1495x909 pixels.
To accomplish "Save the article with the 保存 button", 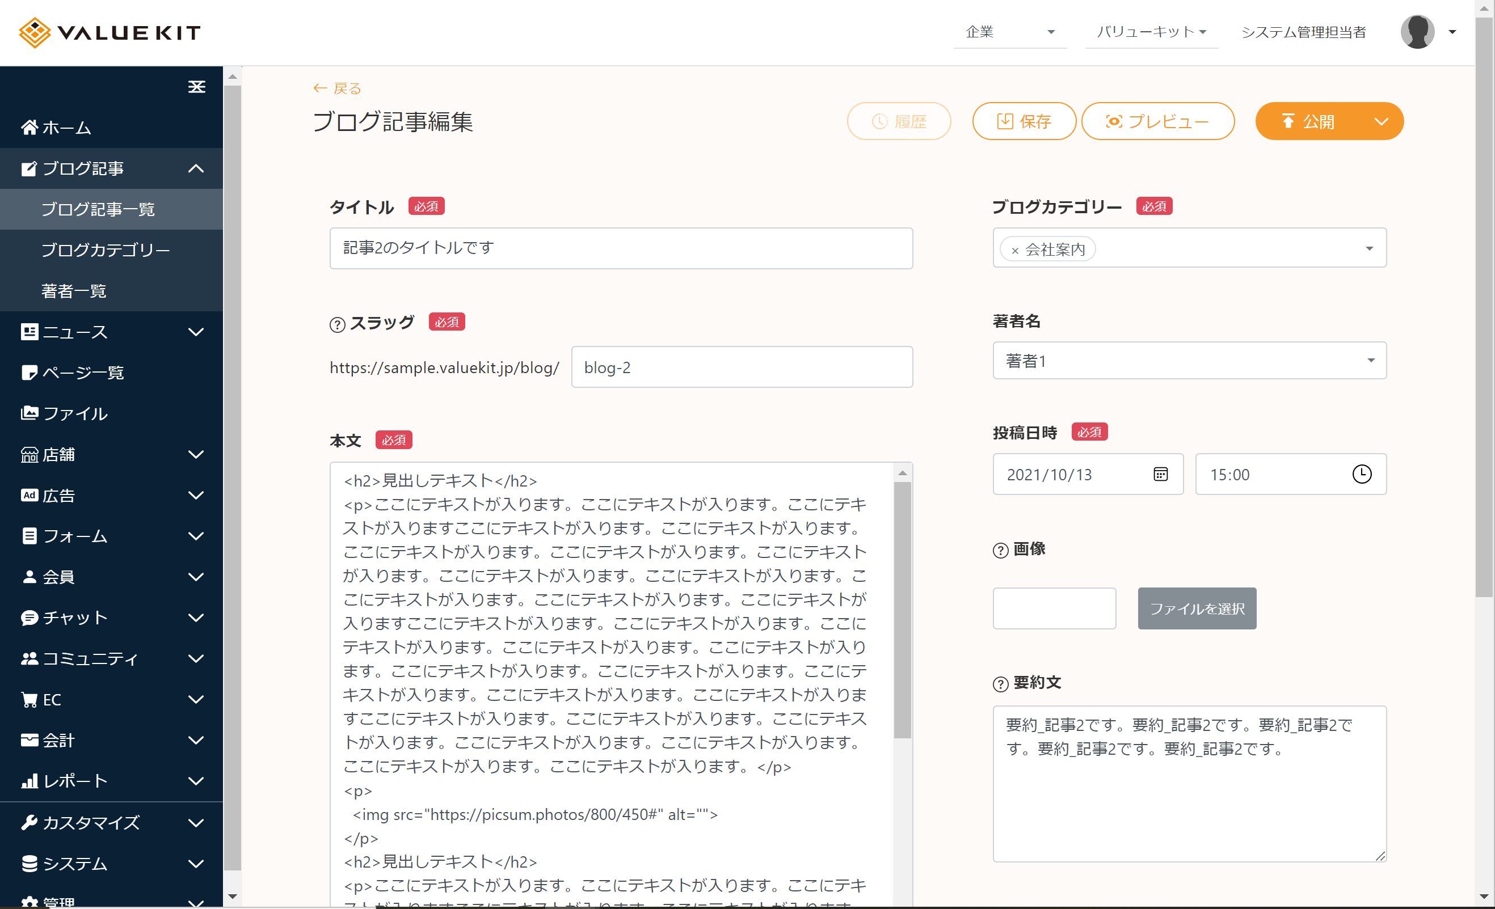I will click(1024, 121).
